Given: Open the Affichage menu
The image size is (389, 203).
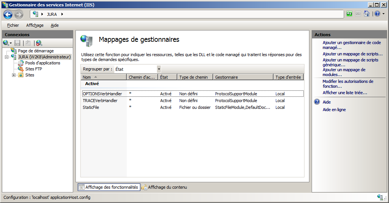Looking at the screenshot, I should tap(35, 25).
